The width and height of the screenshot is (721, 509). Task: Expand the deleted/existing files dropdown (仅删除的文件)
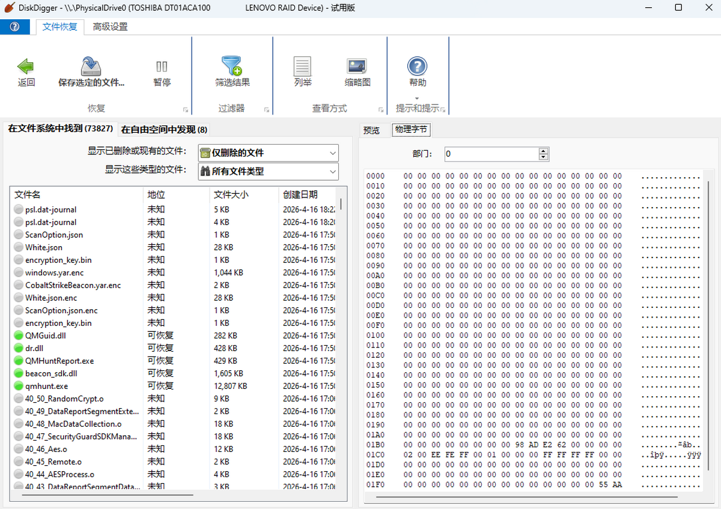pos(333,153)
